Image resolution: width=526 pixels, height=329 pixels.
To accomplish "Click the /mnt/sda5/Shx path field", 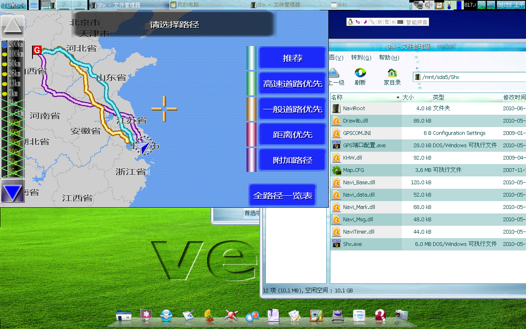I will click(x=469, y=77).
